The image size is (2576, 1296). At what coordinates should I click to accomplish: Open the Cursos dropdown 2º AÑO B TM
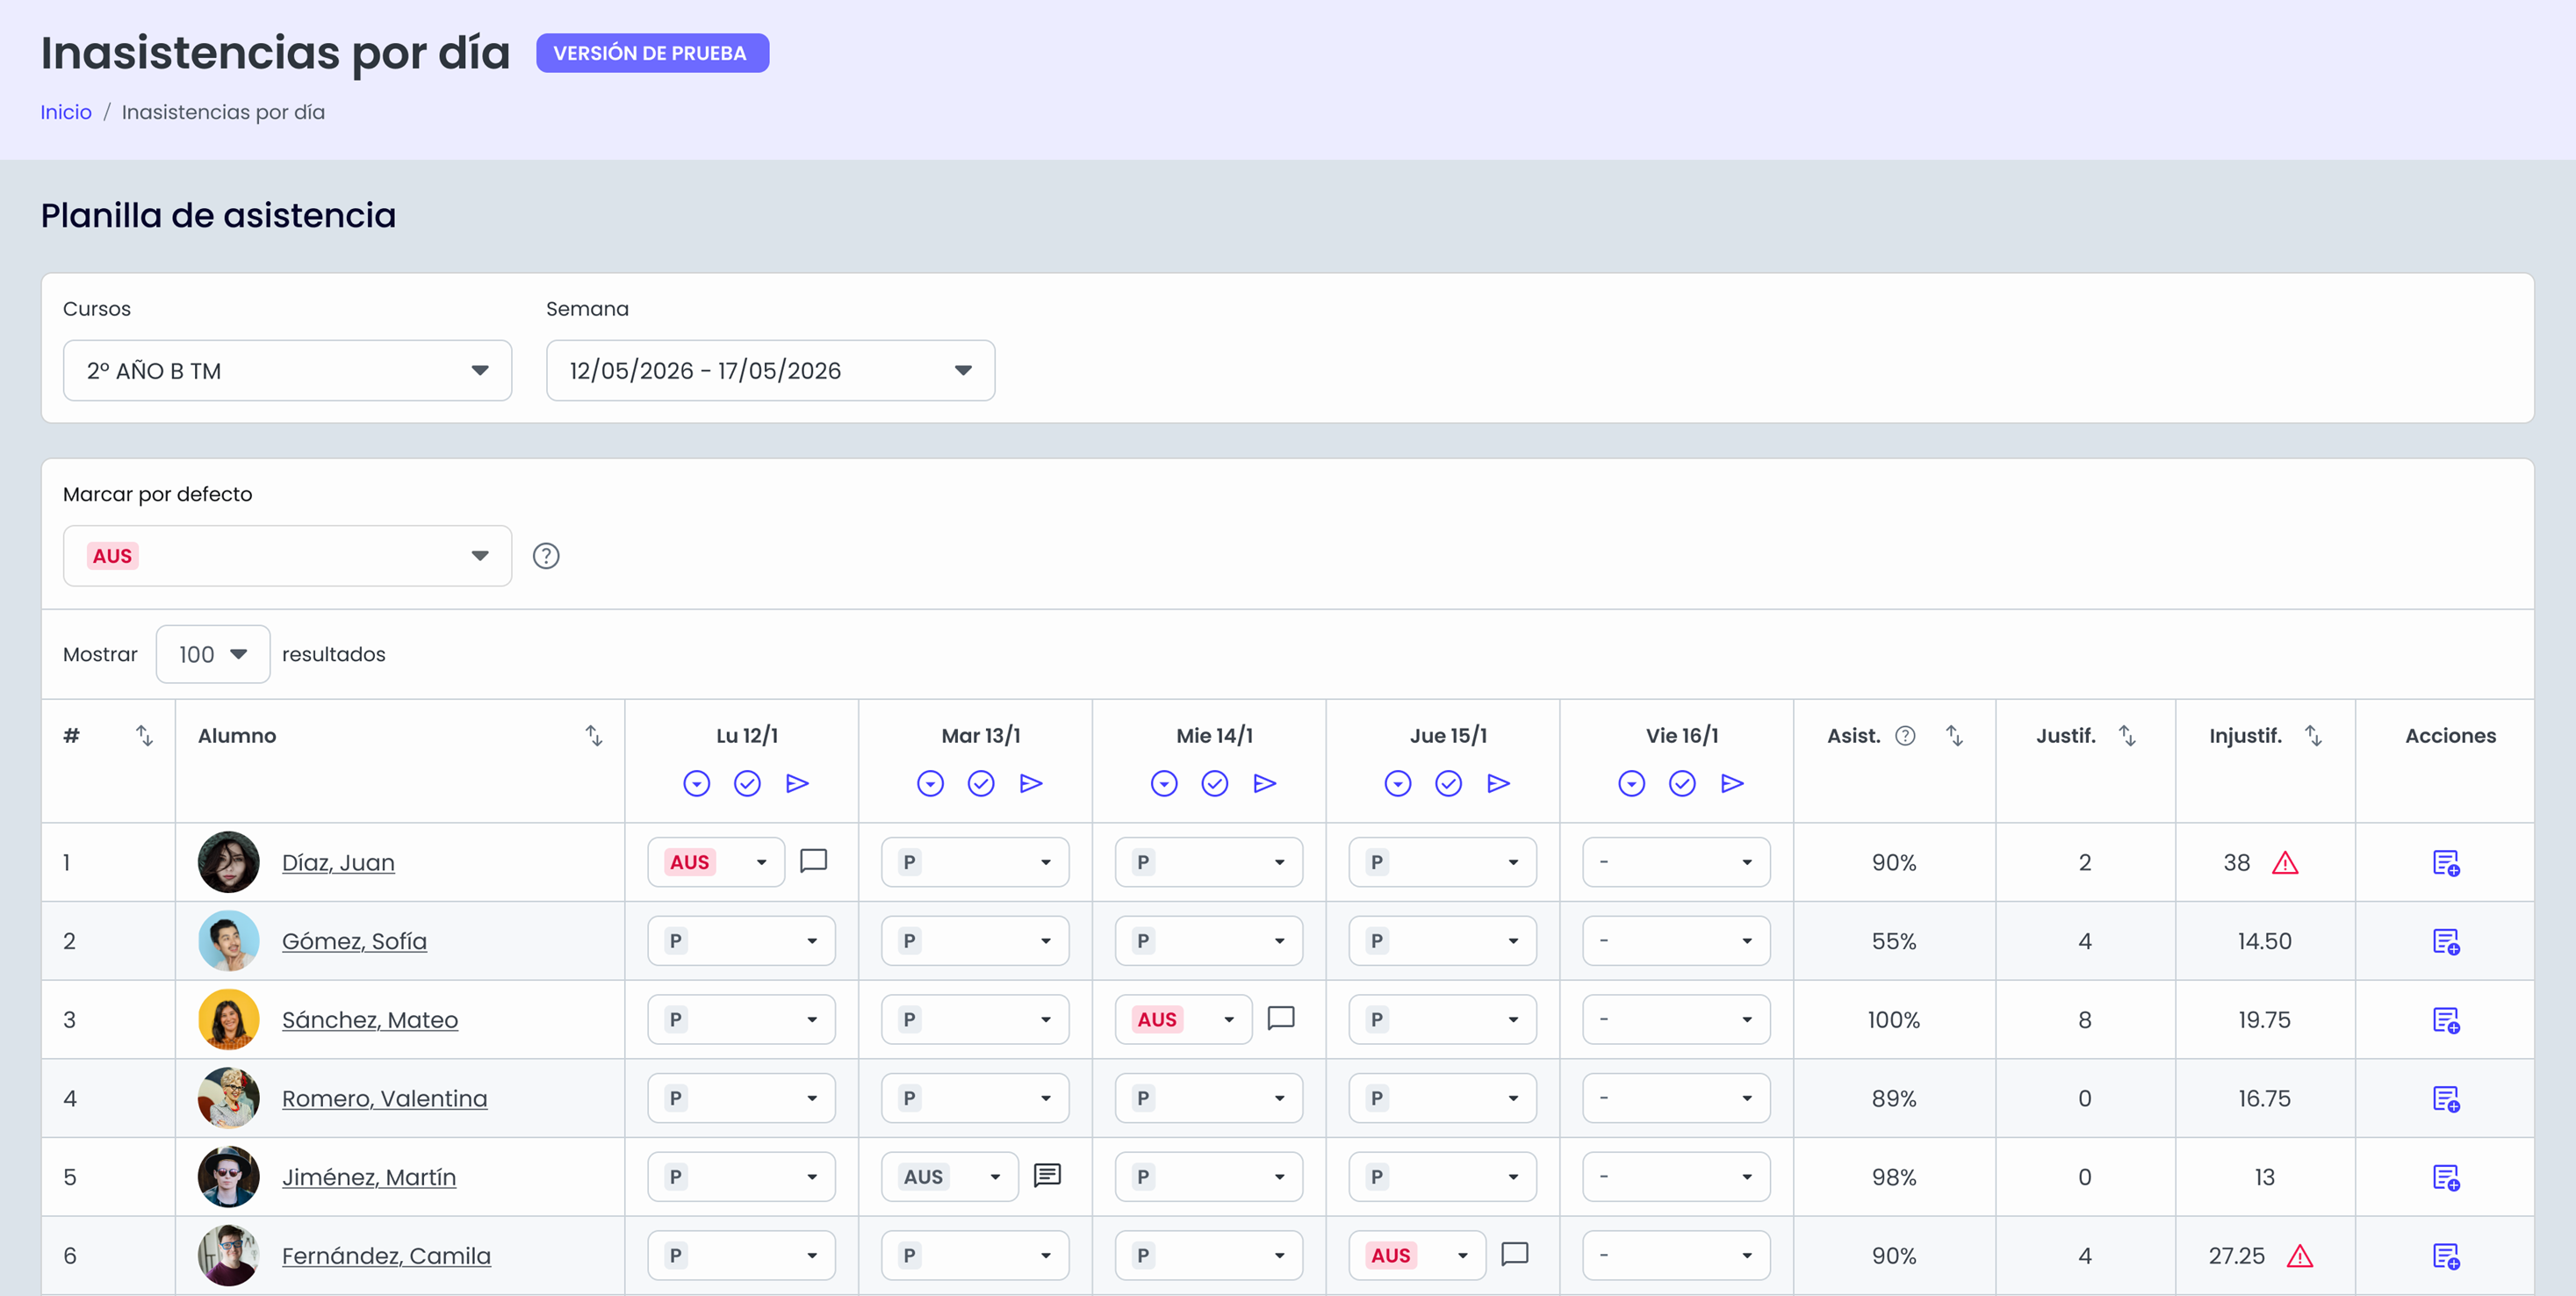pos(288,371)
